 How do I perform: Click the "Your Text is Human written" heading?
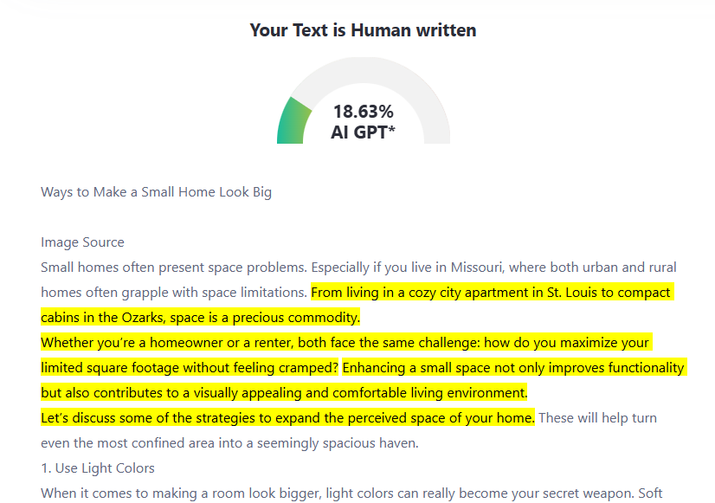[363, 30]
